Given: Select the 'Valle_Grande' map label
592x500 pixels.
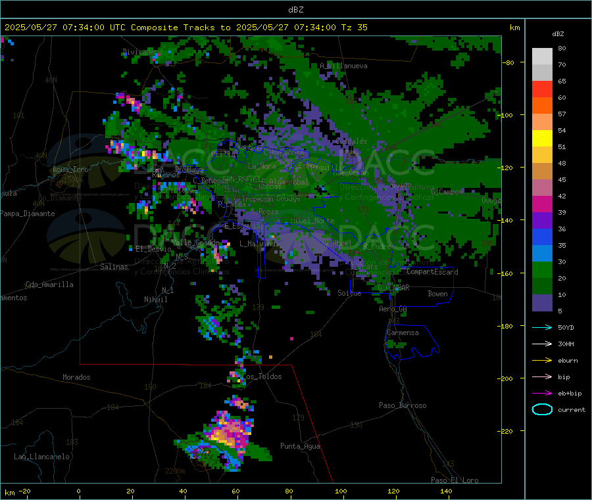Looking at the screenshot, I should [x=195, y=242].
